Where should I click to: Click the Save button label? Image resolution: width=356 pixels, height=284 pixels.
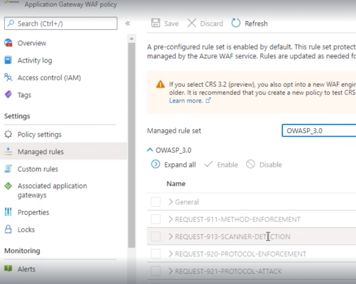(x=171, y=23)
